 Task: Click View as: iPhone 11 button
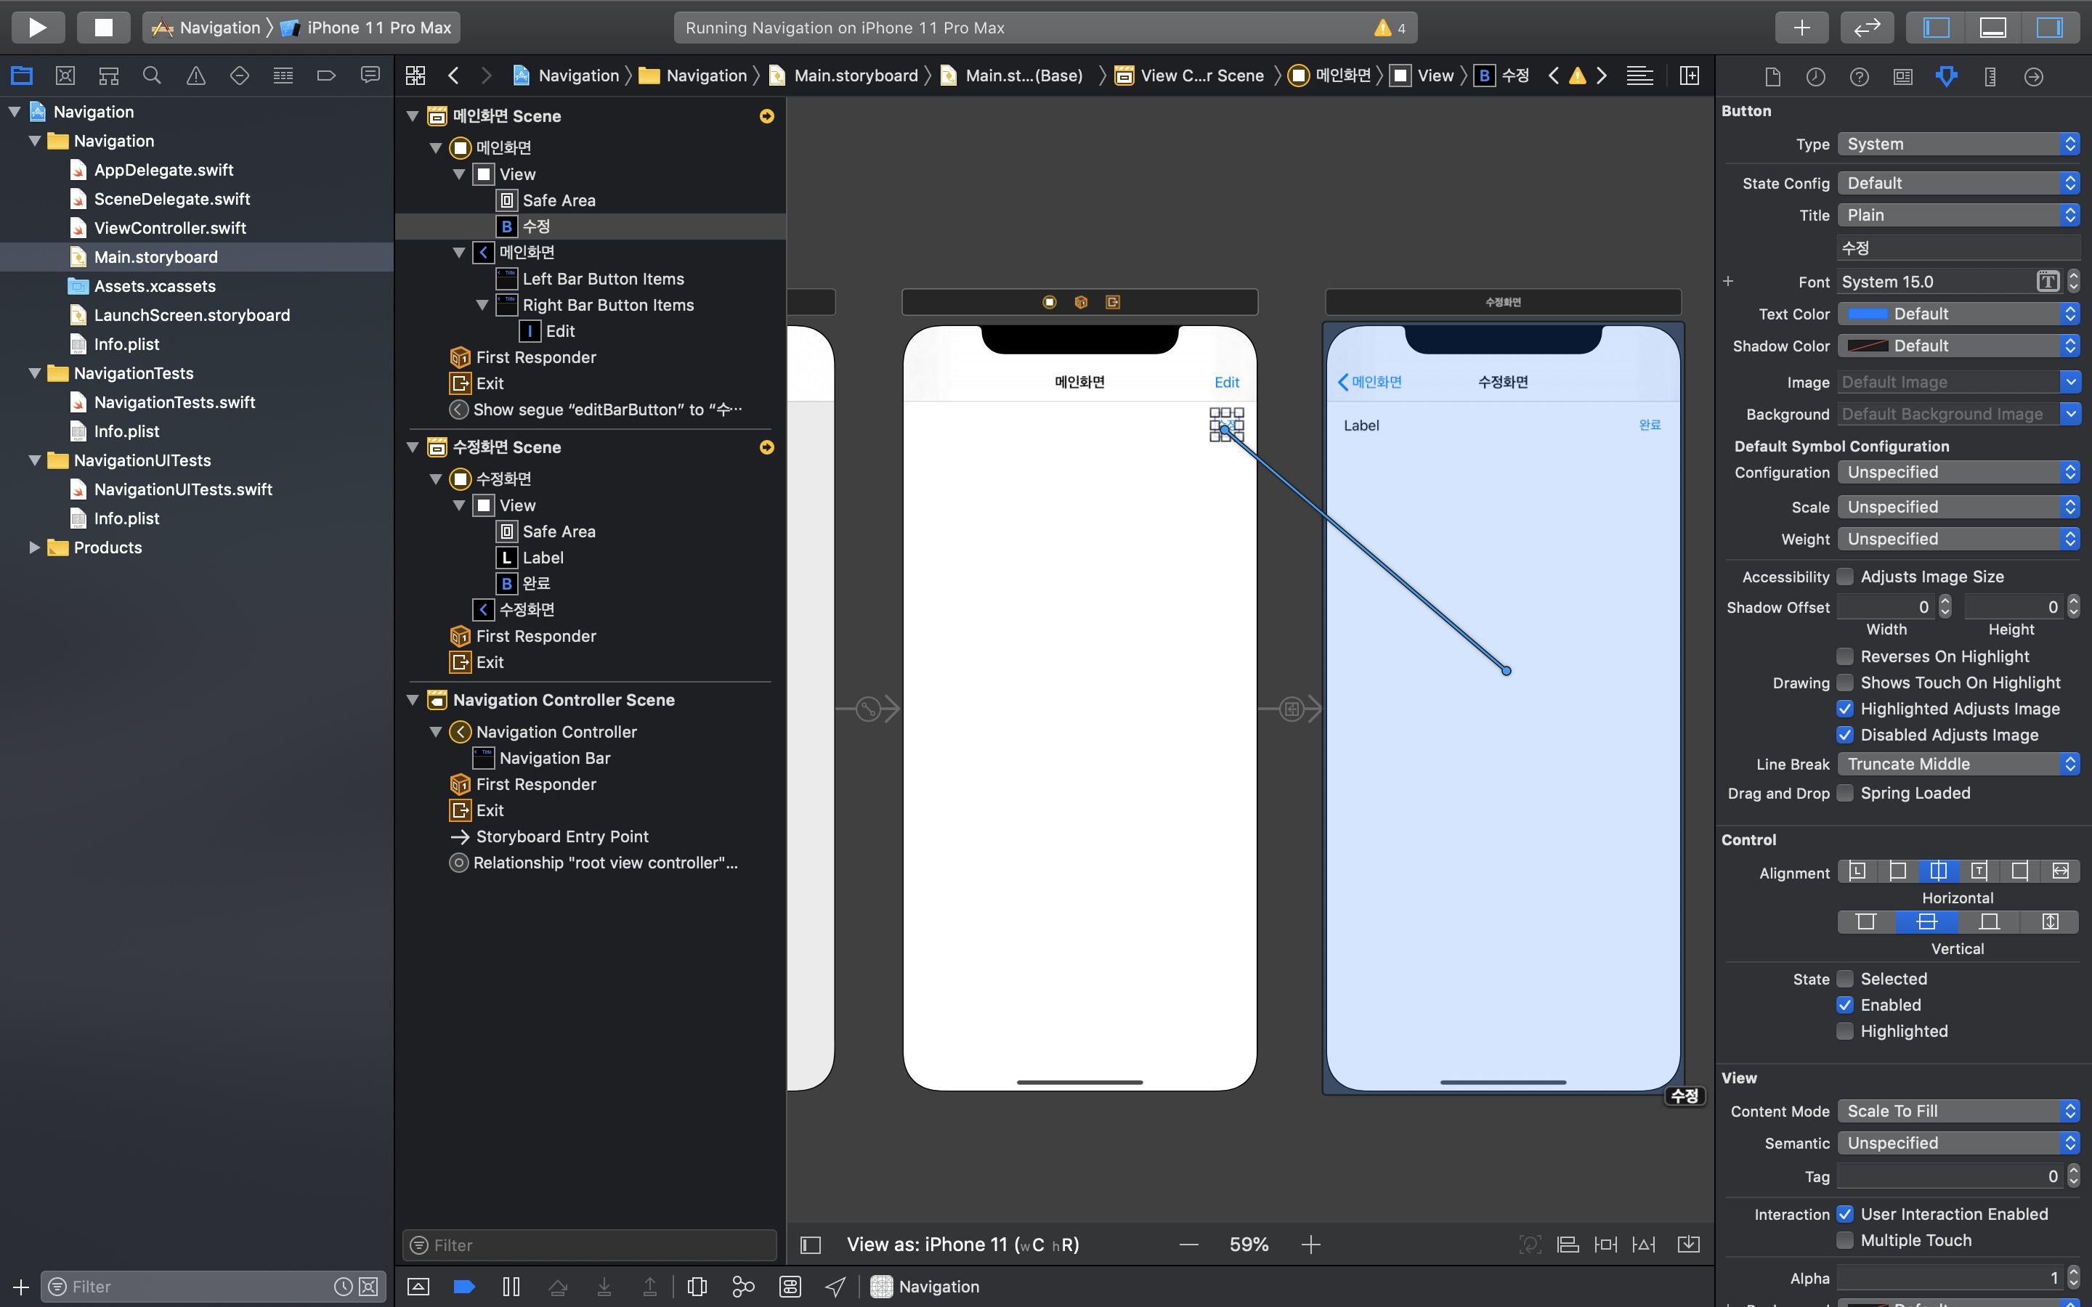tap(962, 1245)
